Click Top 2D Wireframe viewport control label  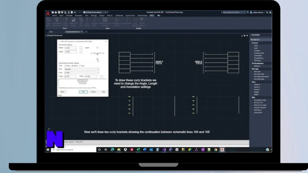point(54,35)
